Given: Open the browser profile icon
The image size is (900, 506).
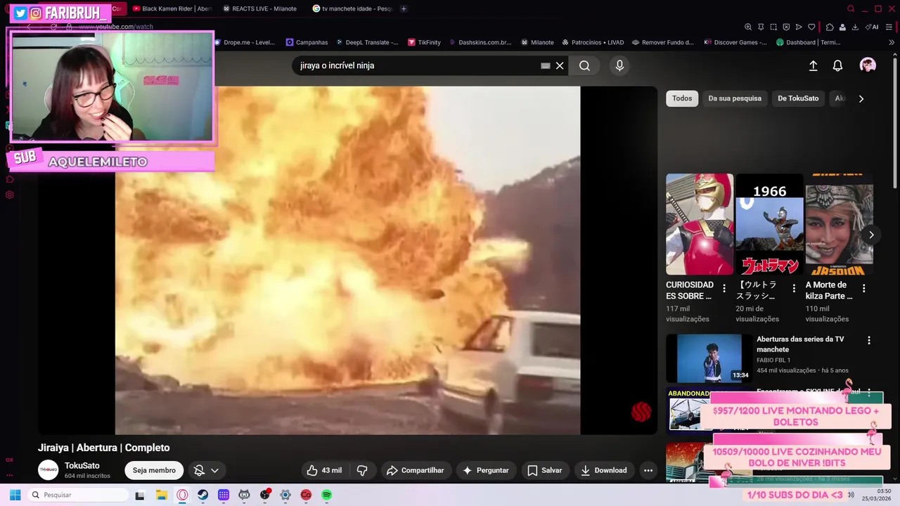Looking at the screenshot, I should point(842,27).
